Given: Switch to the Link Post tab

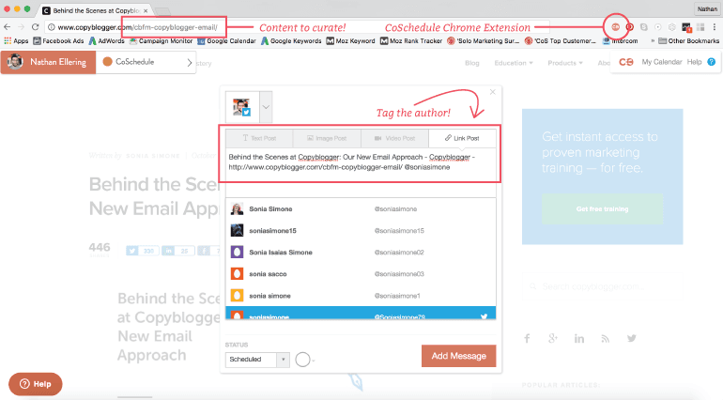Looking at the screenshot, I should 462,138.
